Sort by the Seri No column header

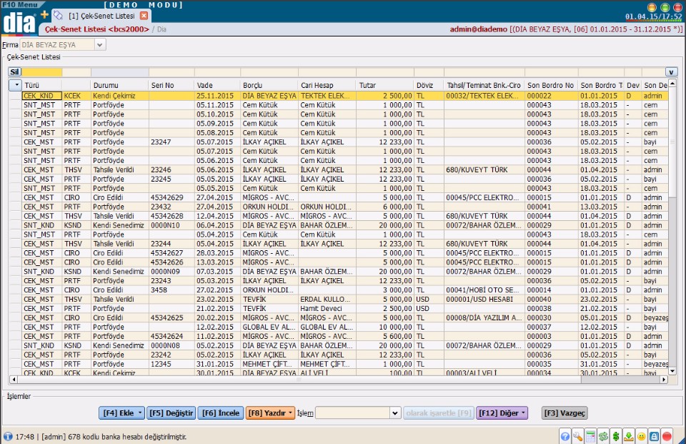(171, 85)
